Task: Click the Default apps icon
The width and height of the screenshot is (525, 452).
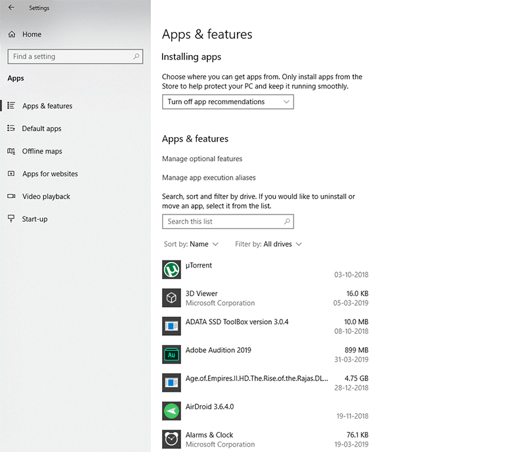Action: (x=11, y=128)
